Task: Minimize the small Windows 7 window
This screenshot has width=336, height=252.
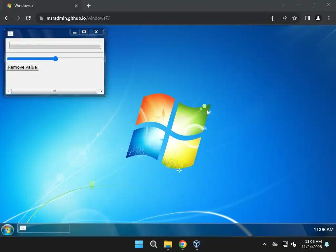Action: click(75, 32)
